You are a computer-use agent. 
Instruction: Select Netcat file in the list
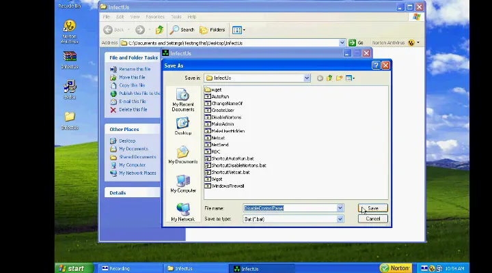click(x=215, y=138)
